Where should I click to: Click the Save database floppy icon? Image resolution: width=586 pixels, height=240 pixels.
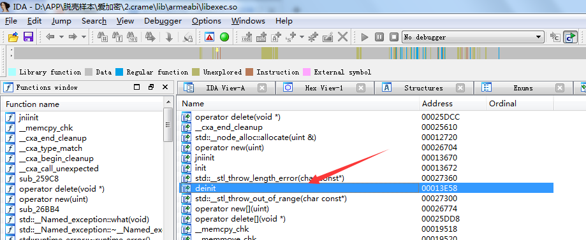29,37
